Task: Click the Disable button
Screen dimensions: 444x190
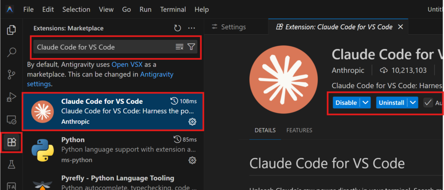Action: (x=346, y=103)
